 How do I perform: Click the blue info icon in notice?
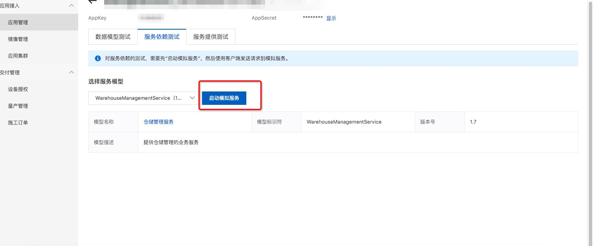pos(97,58)
